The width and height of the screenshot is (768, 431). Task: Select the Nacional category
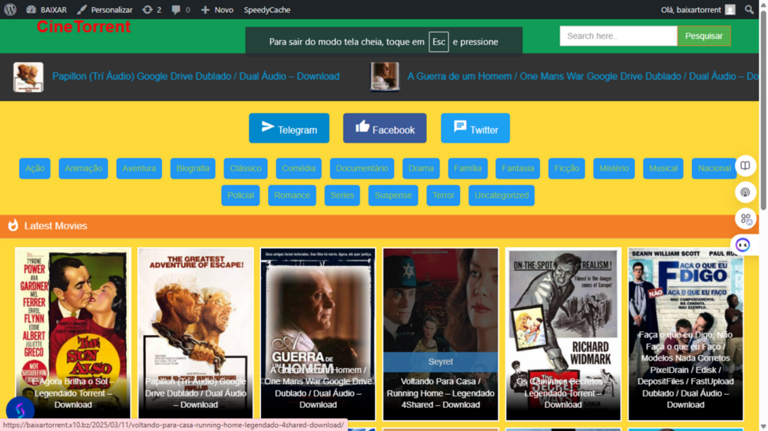pyautogui.click(x=714, y=168)
